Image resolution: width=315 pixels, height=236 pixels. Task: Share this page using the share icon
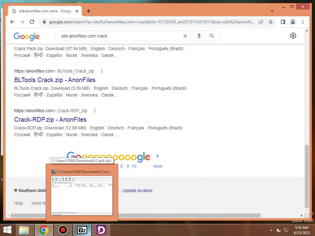261,22
